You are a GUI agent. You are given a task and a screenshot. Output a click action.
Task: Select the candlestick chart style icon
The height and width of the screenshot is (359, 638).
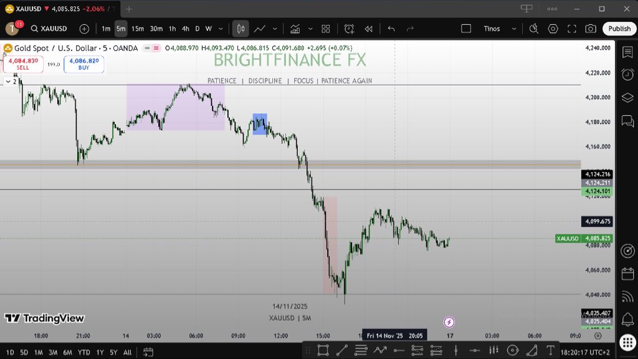coord(240,29)
